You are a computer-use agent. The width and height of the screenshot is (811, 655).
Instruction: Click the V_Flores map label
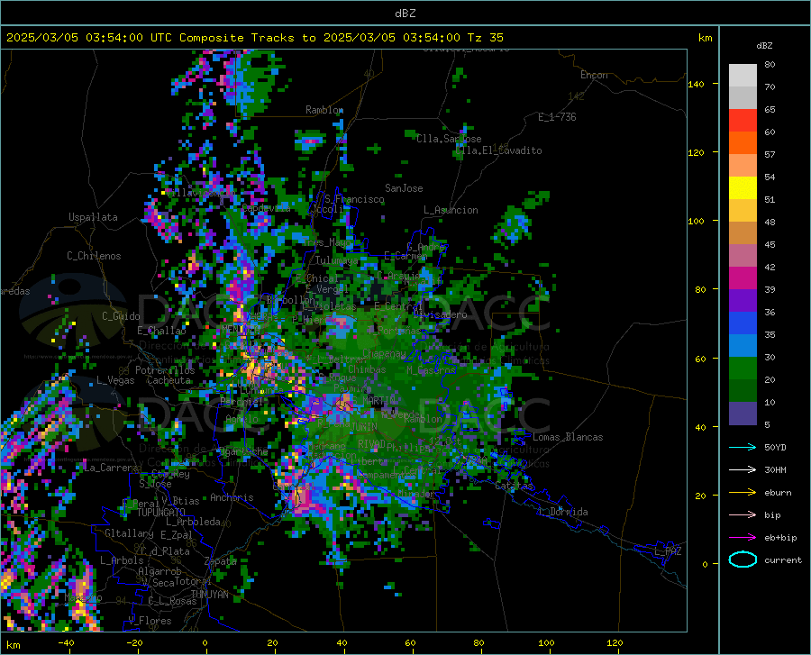pyautogui.click(x=150, y=621)
